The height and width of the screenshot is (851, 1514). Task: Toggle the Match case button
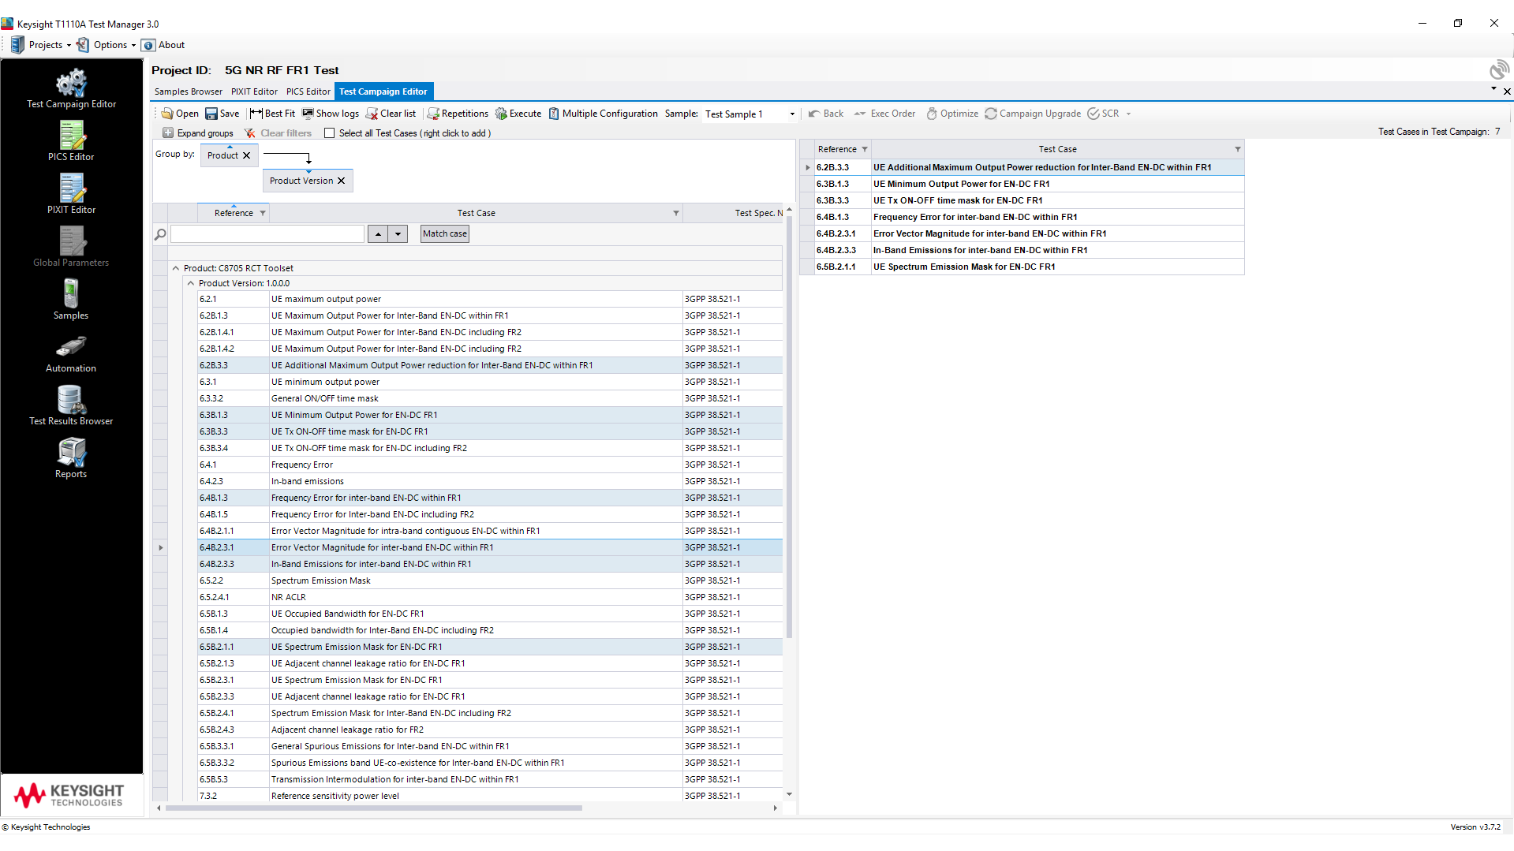point(445,233)
